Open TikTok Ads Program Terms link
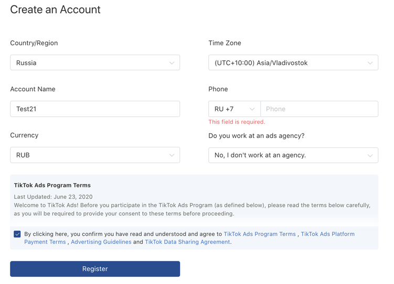The image size is (394, 284). click(260, 234)
